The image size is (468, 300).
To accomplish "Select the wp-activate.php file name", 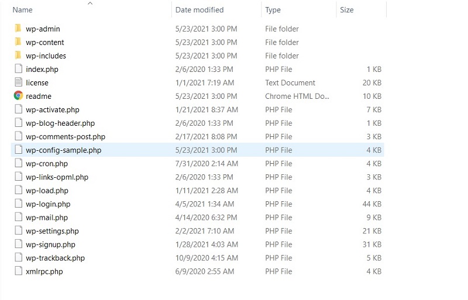I will point(53,110).
